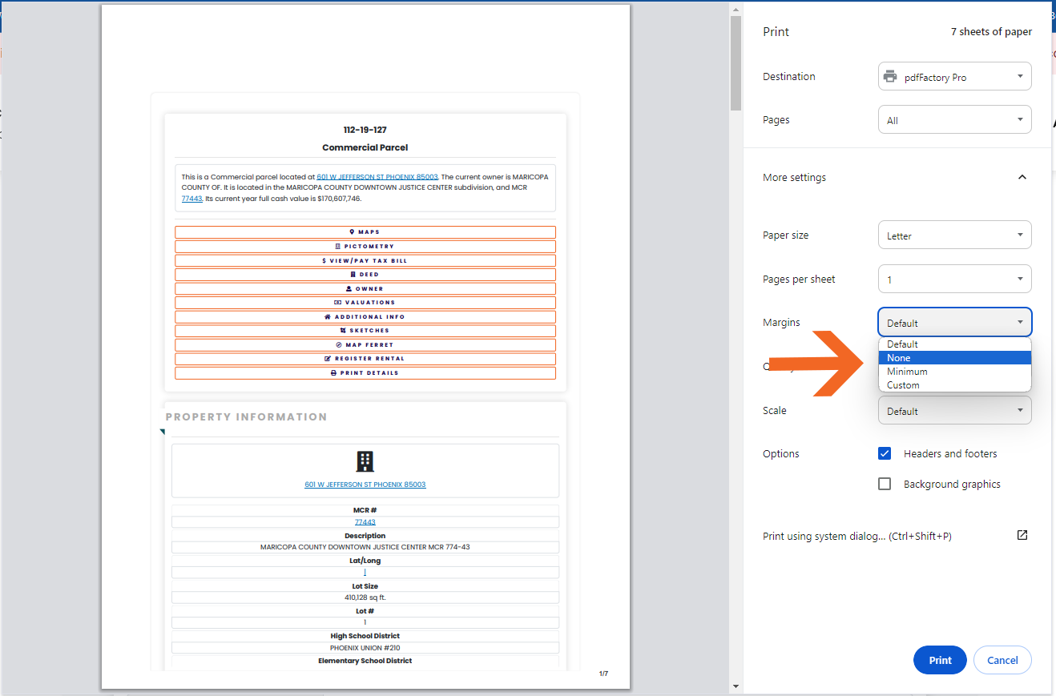Click the address link in parcel description paragraph
This screenshot has width=1056, height=696.
point(377,177)
